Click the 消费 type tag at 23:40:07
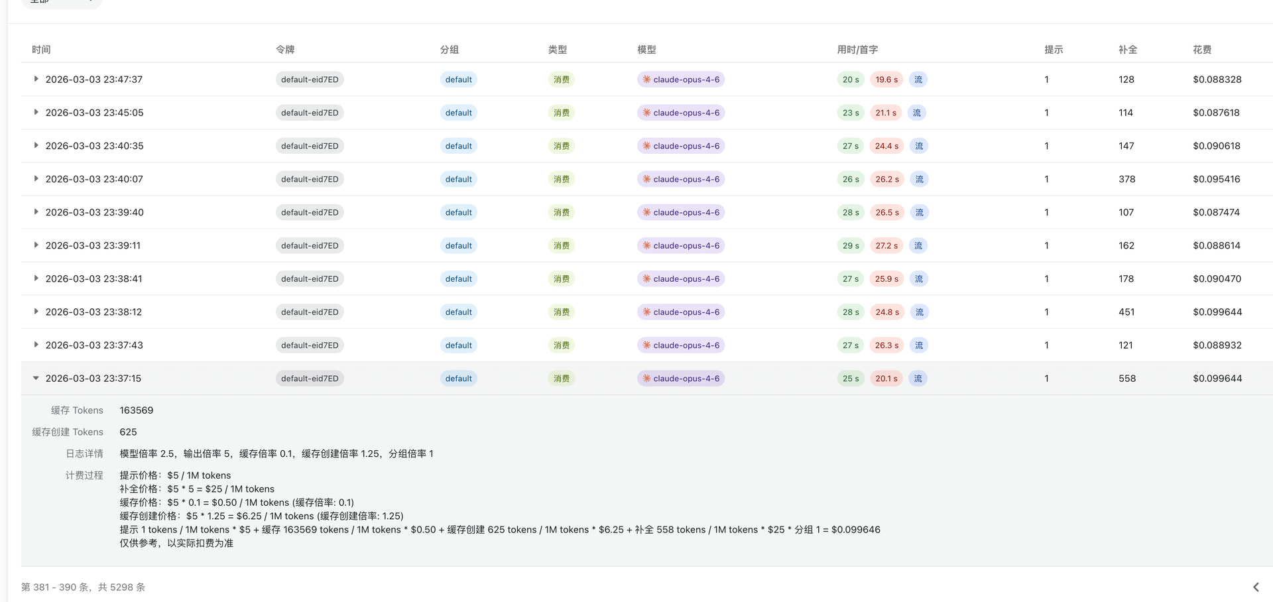This screenshot has height=602, width=1273. pyautogui.click(x=562, y=179)
